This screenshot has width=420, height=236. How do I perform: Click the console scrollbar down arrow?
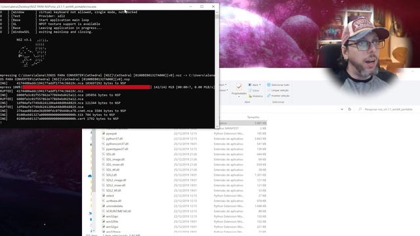click(x=217, y=127)
